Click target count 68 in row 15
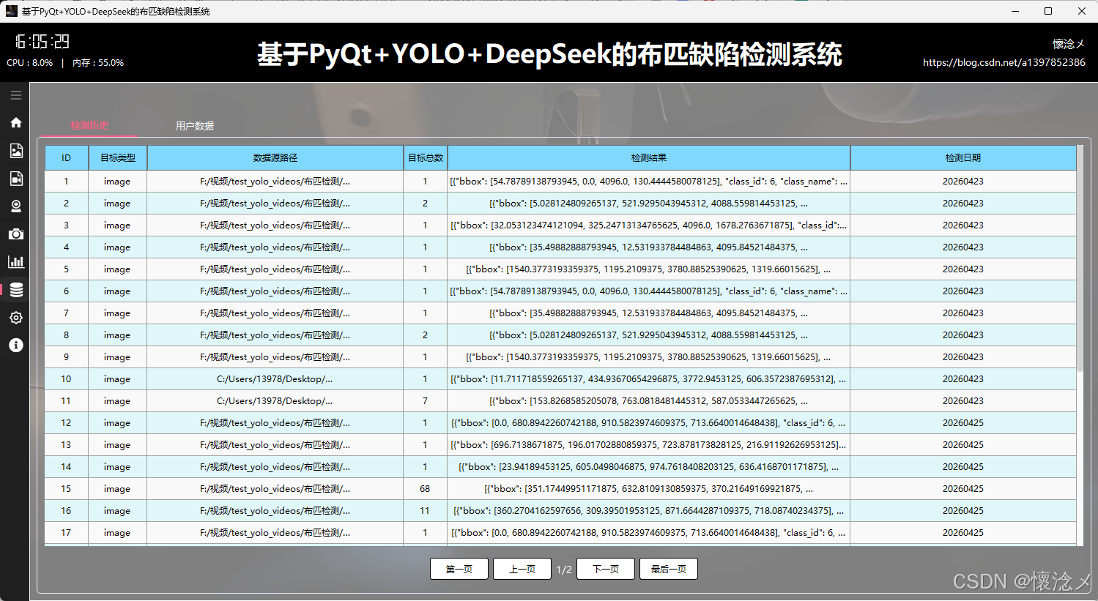The height and width of the screenshot is (601, 1098). (426, 489)
